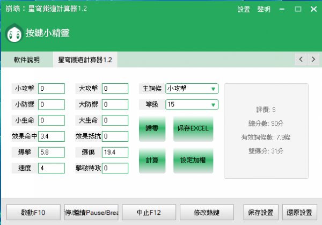
Task: Click the 崩壞：星穹鐵道計算器1.2 window title
Action: tap(46, 9)
